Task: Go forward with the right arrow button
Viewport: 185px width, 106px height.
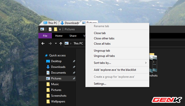Action: [50, 43]
